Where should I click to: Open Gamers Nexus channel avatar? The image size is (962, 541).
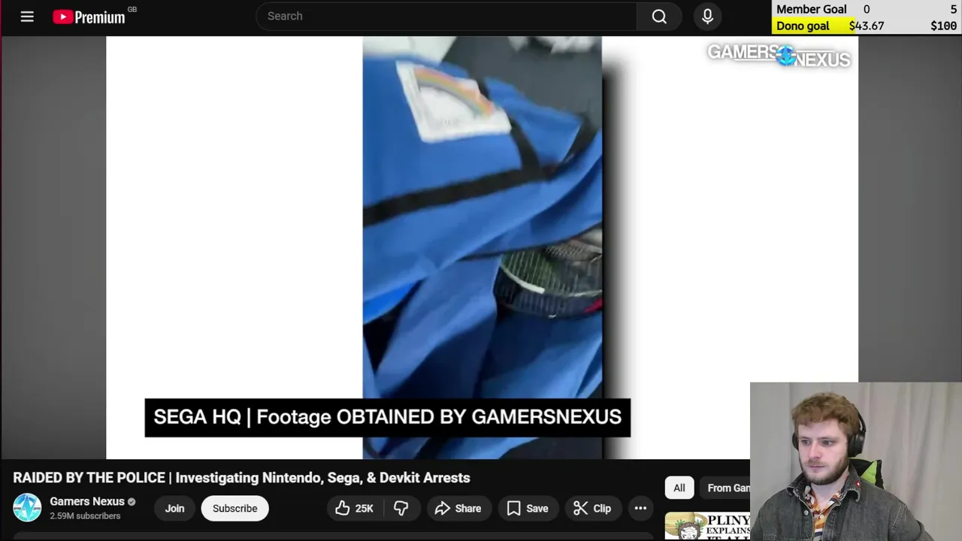[x=27, y=508]
